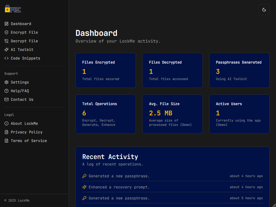Click the 2.5 MB average file size value
Screen dimensions: 276x207
[161, 113]
